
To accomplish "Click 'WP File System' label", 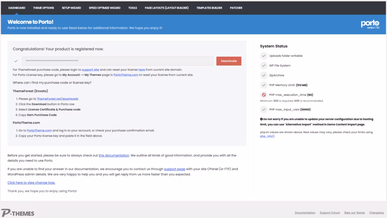I will 280,65.
